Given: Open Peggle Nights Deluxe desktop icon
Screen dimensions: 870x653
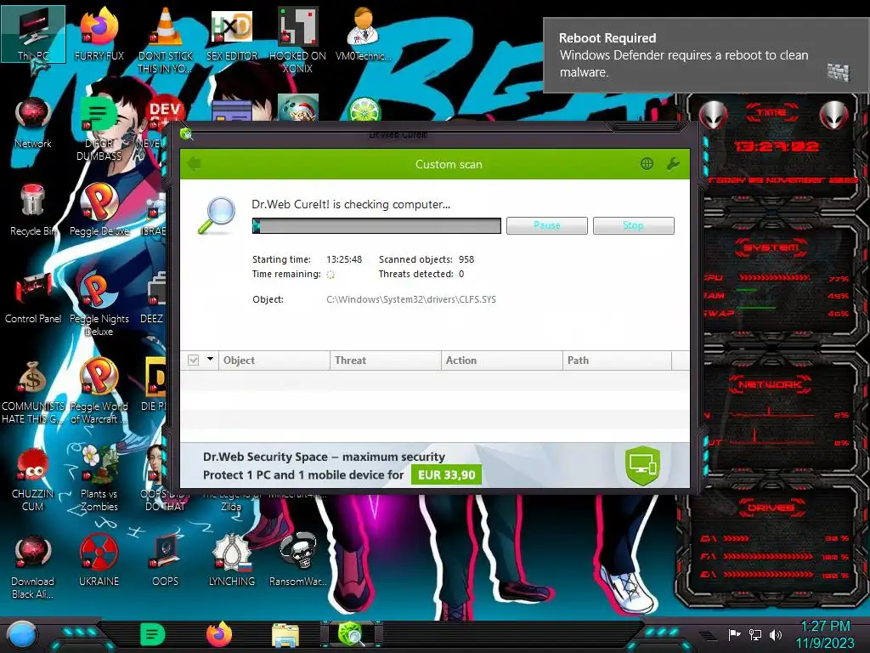Looking at the screenshot, I should pyautogui.click(x=99, y=304).
